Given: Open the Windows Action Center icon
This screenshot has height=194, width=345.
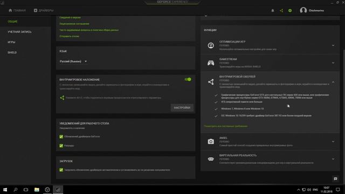Looking at the screenshot, I should point(338,190).
